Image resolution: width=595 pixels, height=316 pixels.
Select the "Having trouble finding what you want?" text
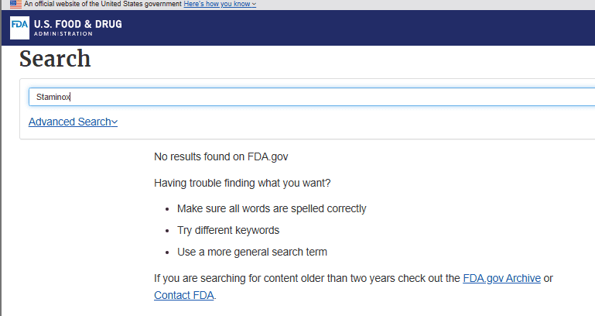(242, 183)
